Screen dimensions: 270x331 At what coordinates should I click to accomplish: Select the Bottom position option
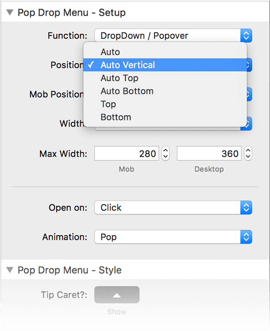click(x=165, y=117)
